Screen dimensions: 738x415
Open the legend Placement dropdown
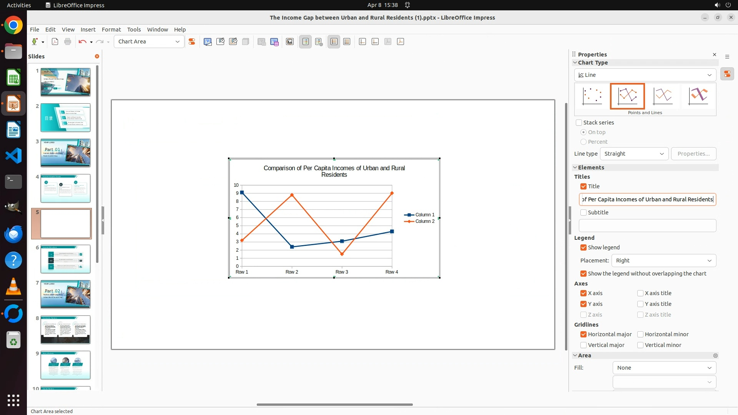point(663,261)
